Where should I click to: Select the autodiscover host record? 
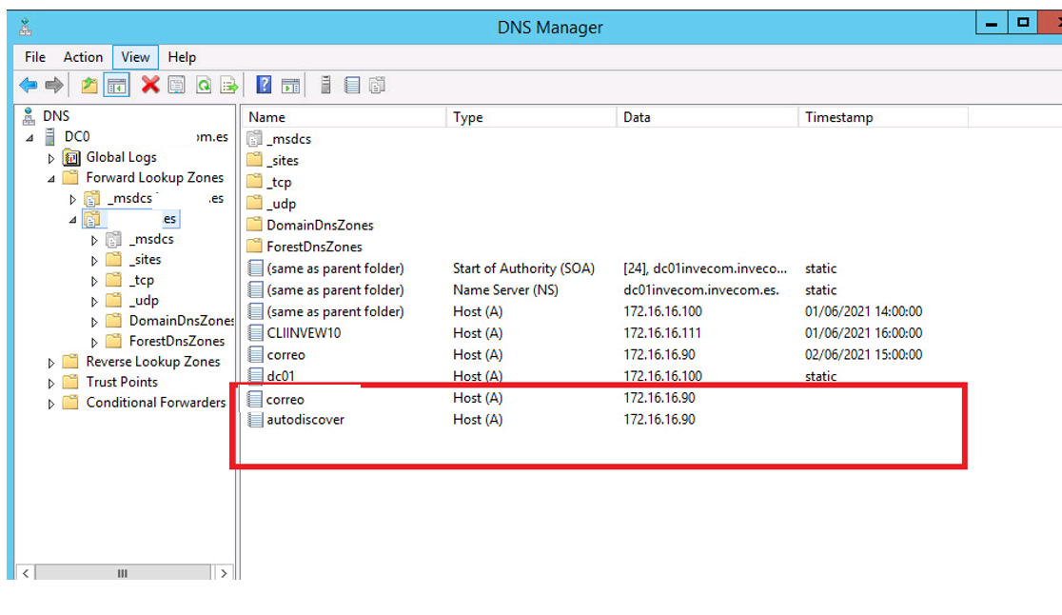[305, 420]
